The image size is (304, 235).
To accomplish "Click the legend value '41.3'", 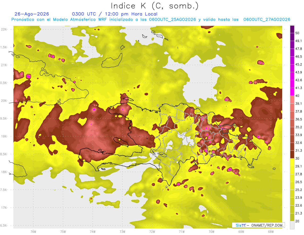I will [298, 88].
